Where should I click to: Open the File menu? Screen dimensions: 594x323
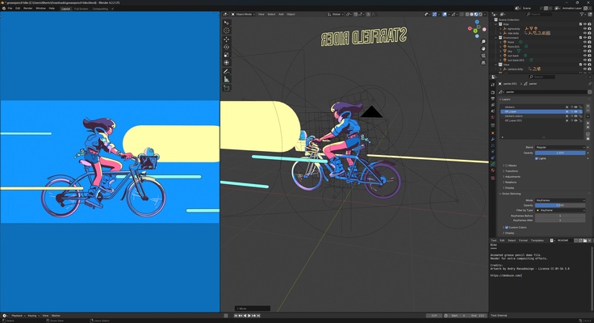(10, 8)
